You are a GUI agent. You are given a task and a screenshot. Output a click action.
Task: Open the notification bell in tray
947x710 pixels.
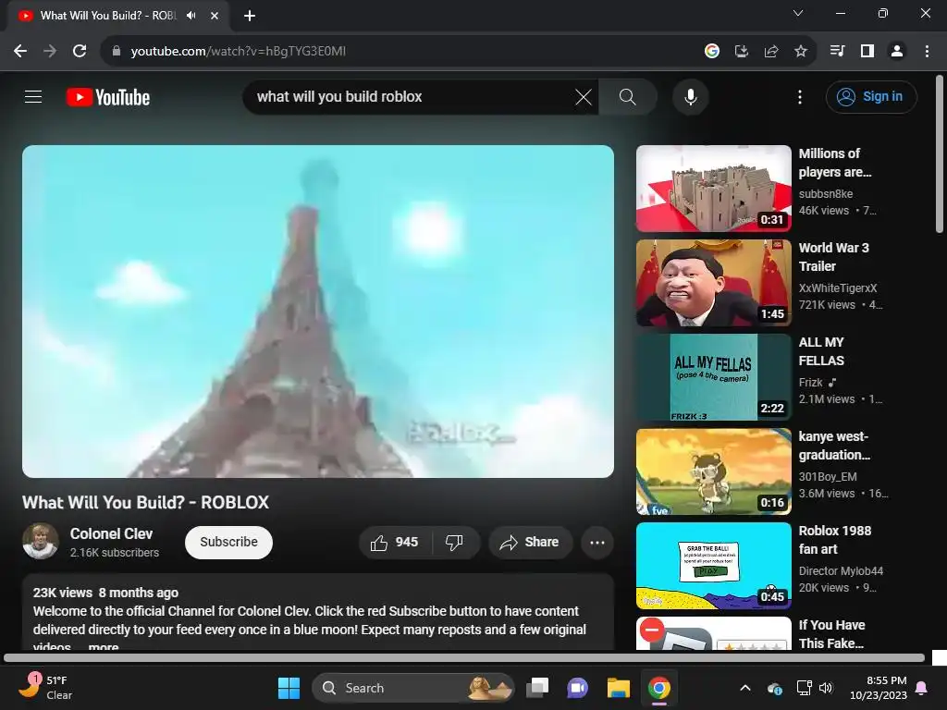922,688
